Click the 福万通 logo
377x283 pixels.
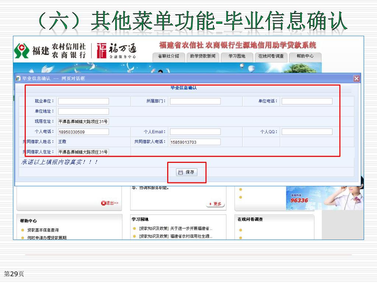pyautogui.click(x=117, y=51)
